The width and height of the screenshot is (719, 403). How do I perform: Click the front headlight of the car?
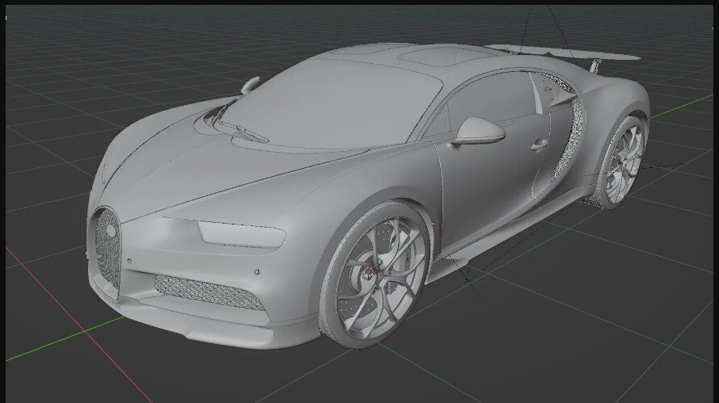(242, 233)
